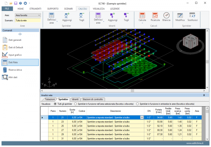Click the Scenario field Tutta la rete

[x=28, y=20]
